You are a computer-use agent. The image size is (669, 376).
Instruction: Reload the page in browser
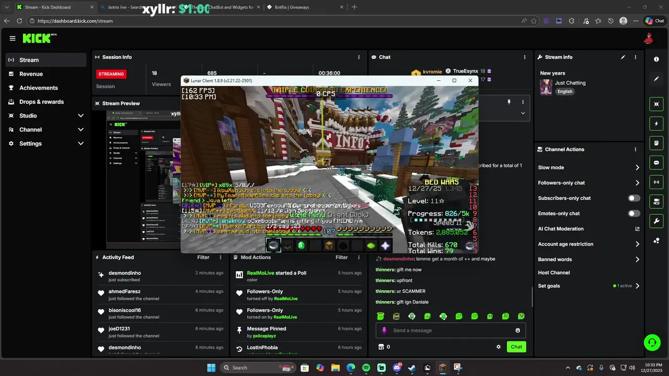pos(19,21)
